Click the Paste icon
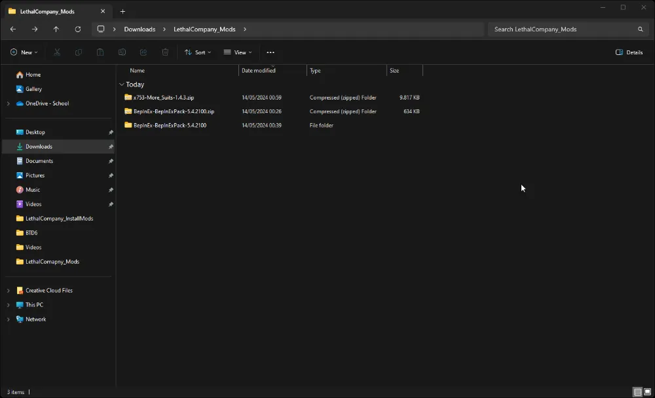The height and width of the screenshot is (398, 655). point(100,52)
